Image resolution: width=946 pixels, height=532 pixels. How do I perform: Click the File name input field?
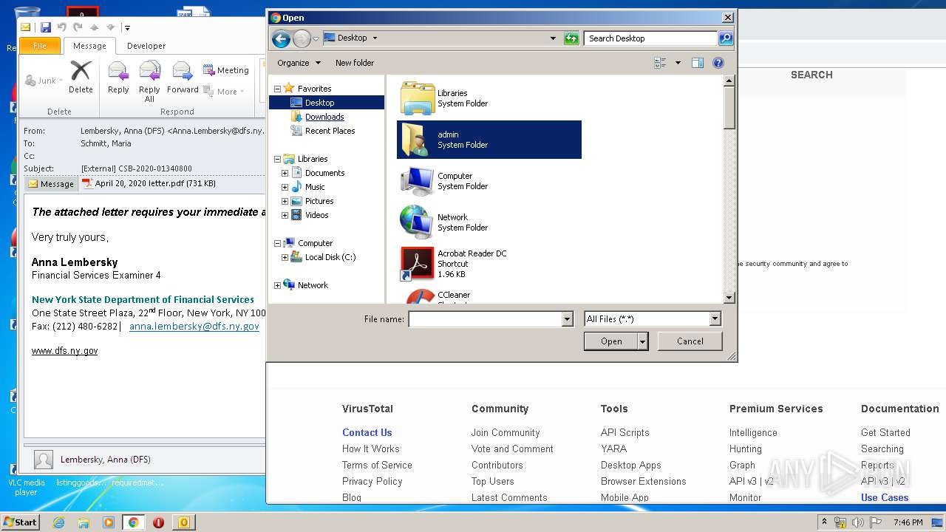[x=485, y=319]
